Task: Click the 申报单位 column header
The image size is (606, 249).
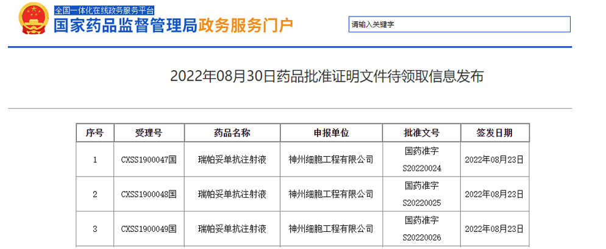Action: 331,133
